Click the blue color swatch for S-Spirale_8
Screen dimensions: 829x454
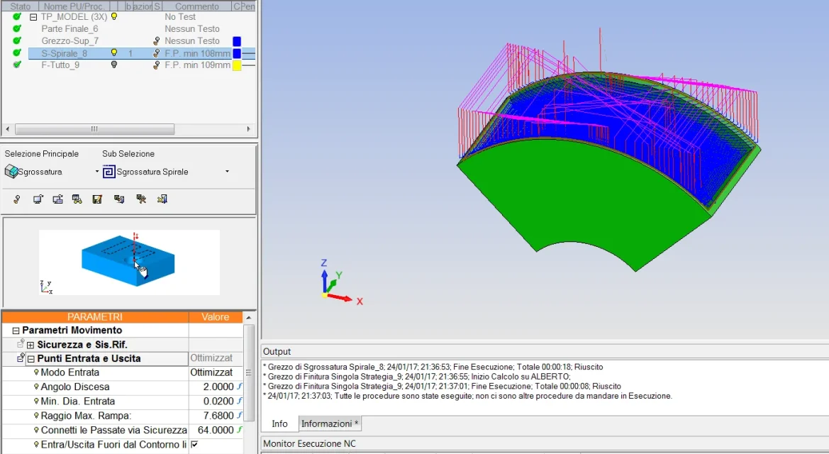pos(237,53)
